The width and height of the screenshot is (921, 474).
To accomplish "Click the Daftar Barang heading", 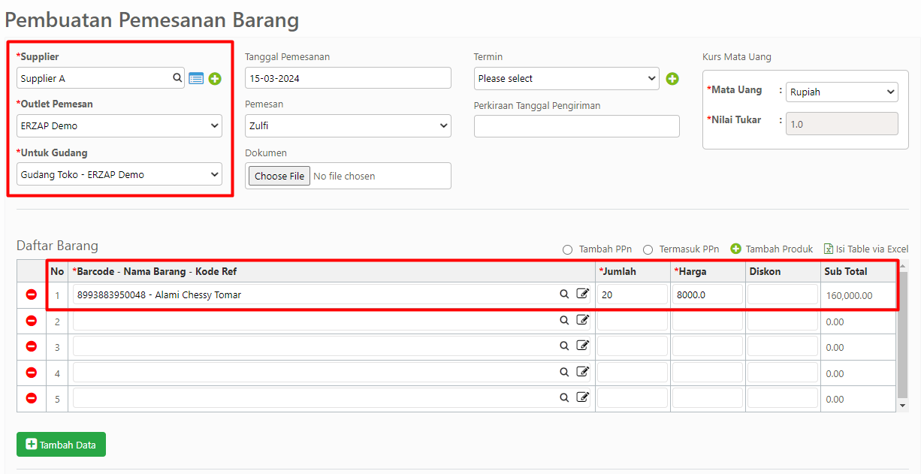I will [57, 246].
